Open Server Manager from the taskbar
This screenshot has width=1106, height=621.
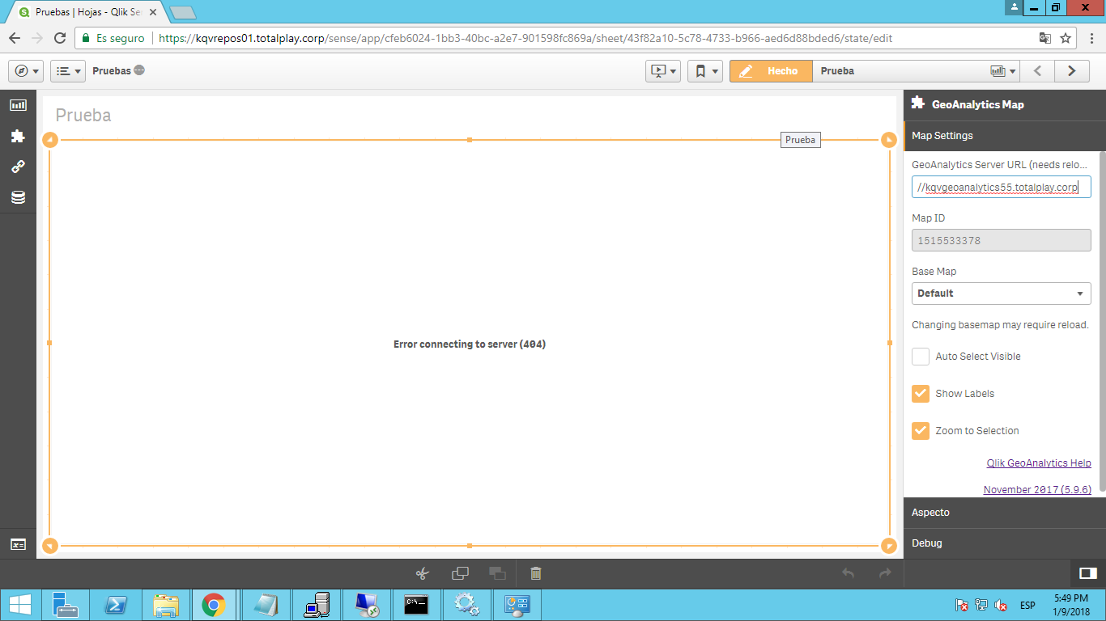(65, 605)
